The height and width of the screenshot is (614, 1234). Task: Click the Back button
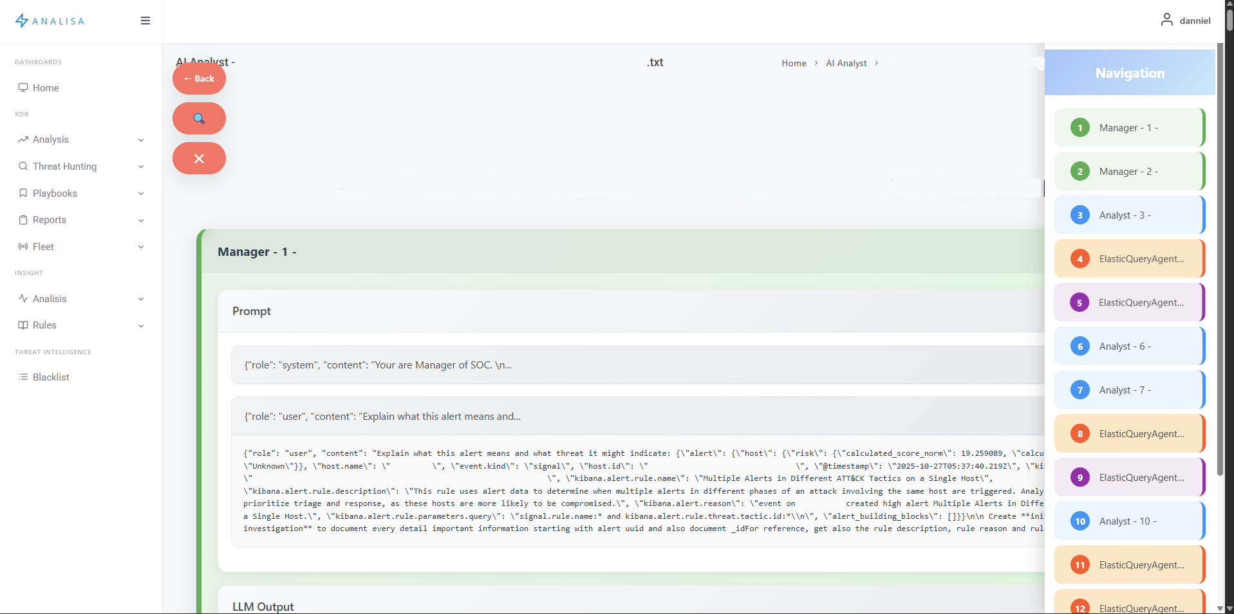point(199,78)
